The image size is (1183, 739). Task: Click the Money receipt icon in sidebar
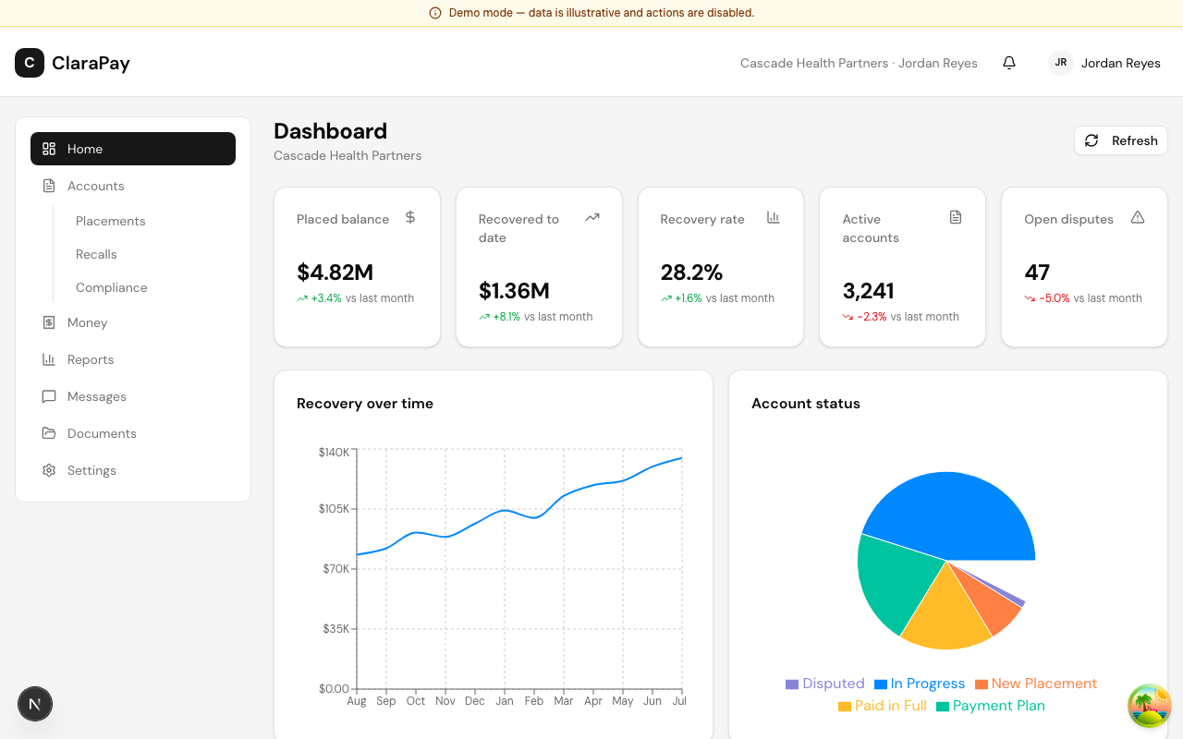tap(49, 322)
